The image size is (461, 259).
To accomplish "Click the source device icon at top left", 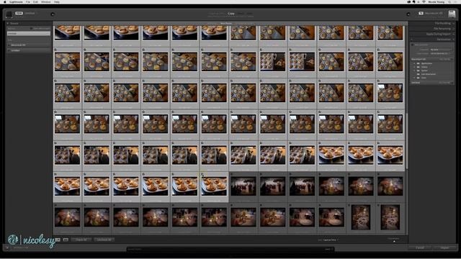I will 9,14.
